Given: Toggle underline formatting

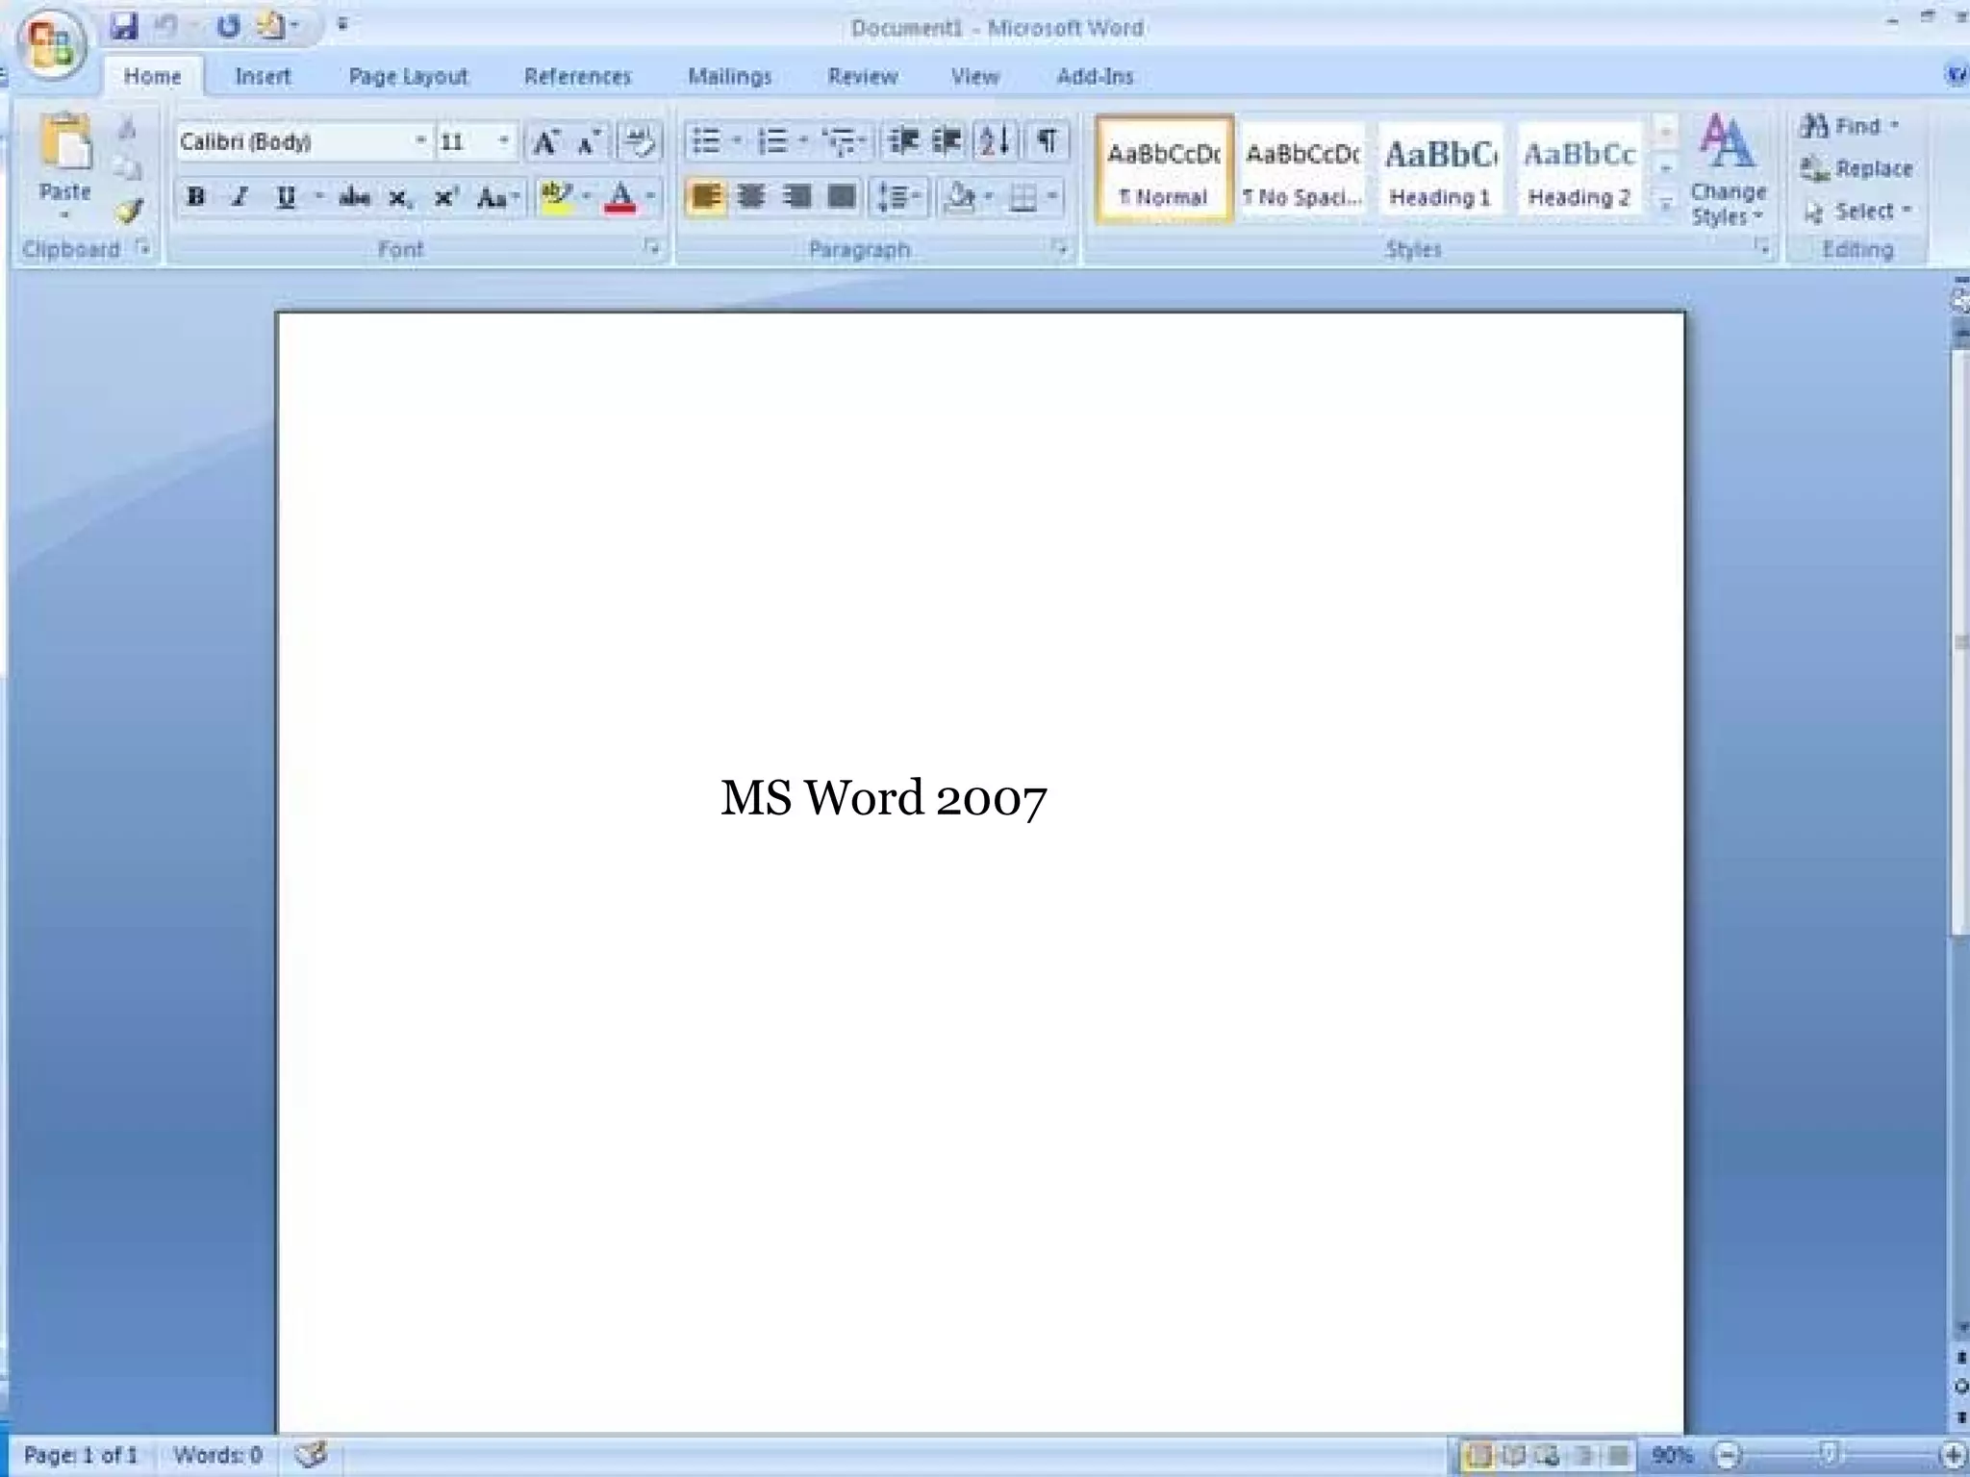Looking at the screenshot, I should pyautogui.click(x=285, y=197).
